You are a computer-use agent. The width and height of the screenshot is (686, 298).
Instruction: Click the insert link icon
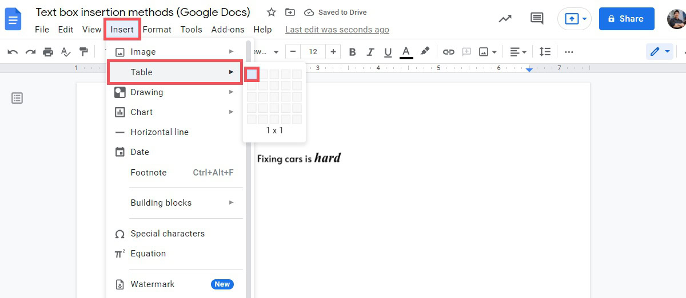click(x=449, y=52)
